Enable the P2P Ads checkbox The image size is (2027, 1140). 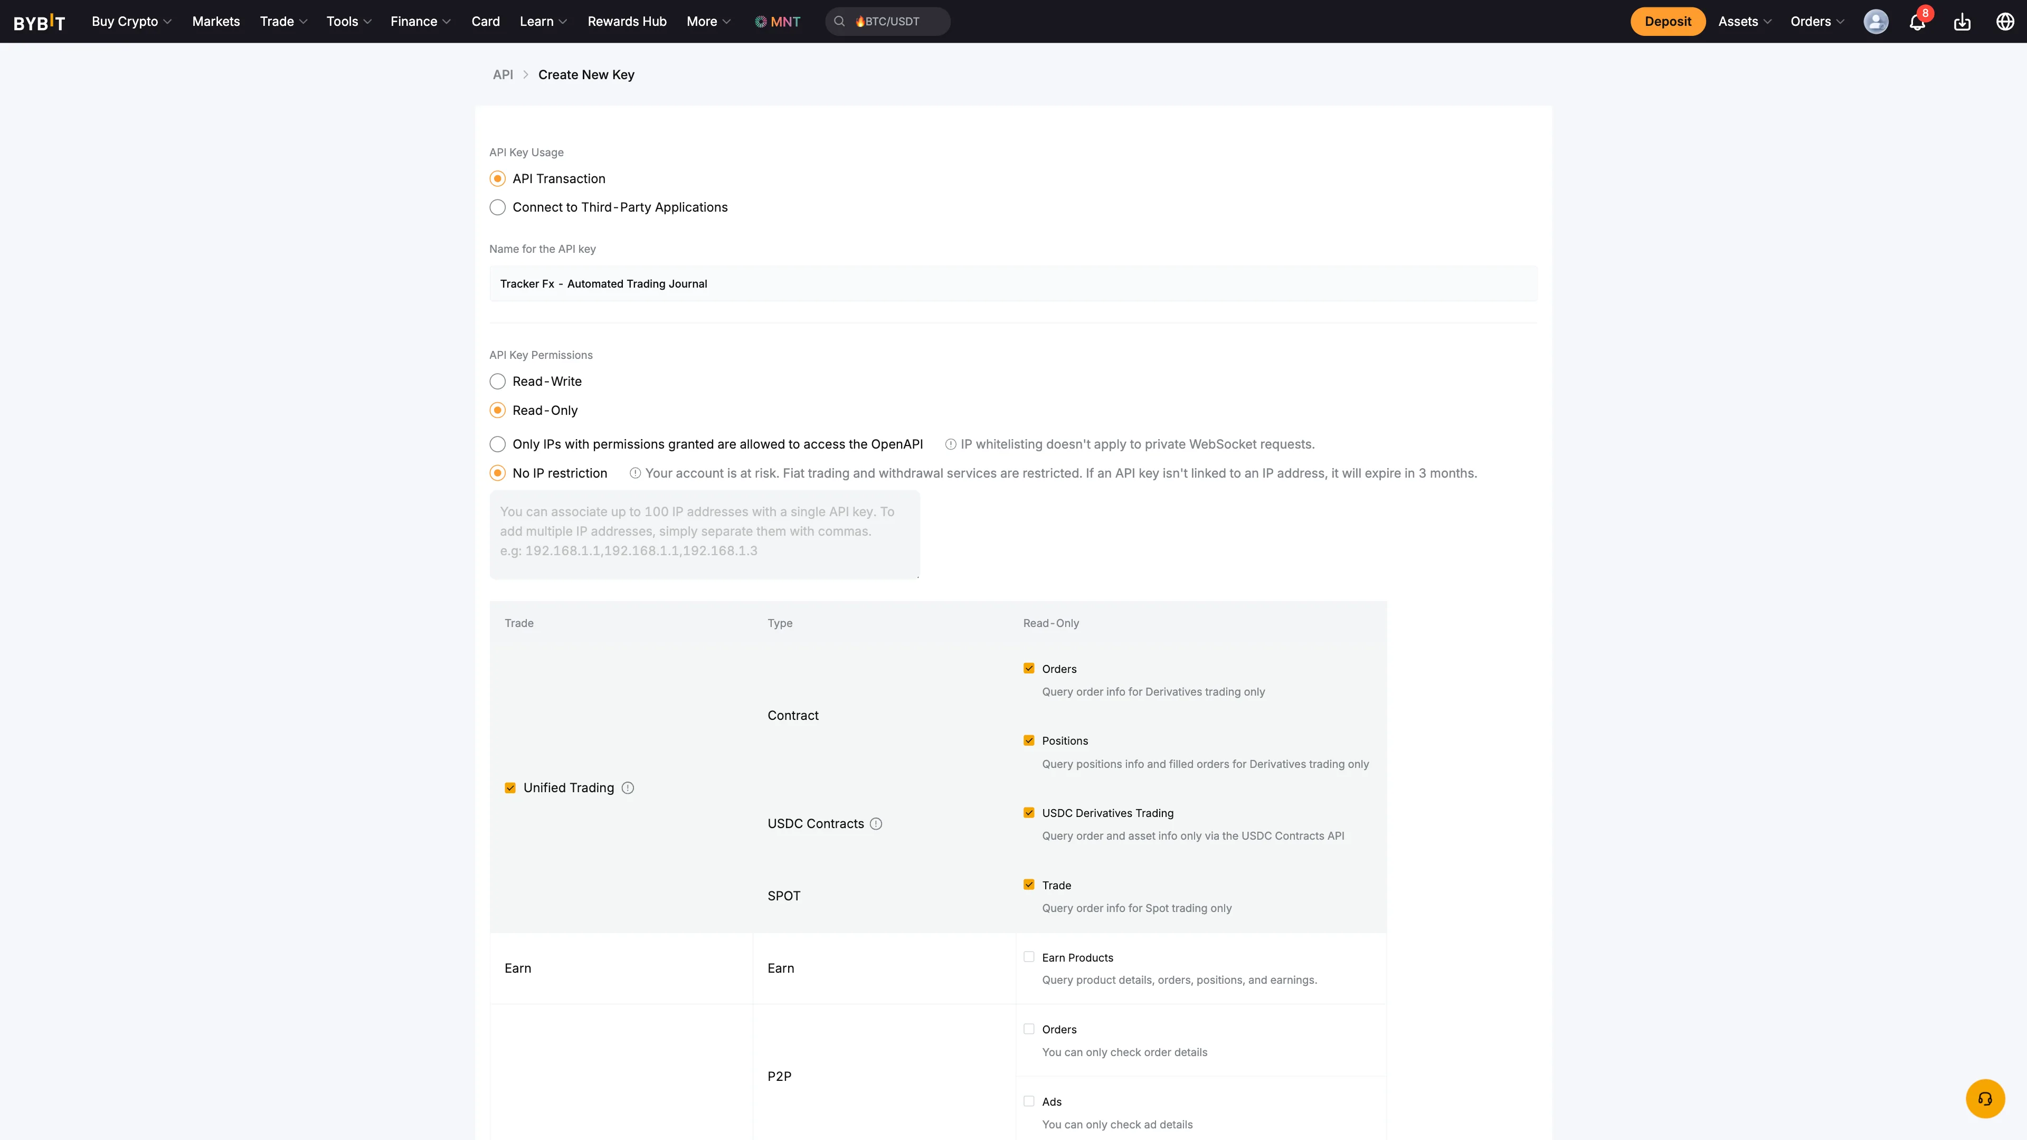[x=1028, y=1101]
